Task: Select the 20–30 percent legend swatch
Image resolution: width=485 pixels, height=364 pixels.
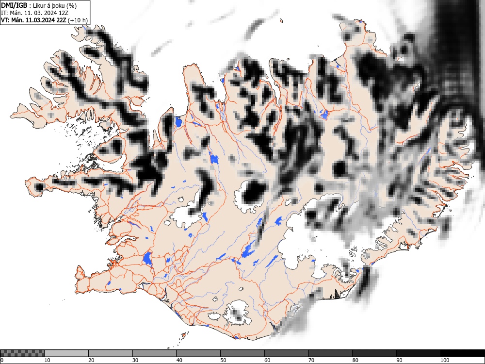Action: click(111, 353)
